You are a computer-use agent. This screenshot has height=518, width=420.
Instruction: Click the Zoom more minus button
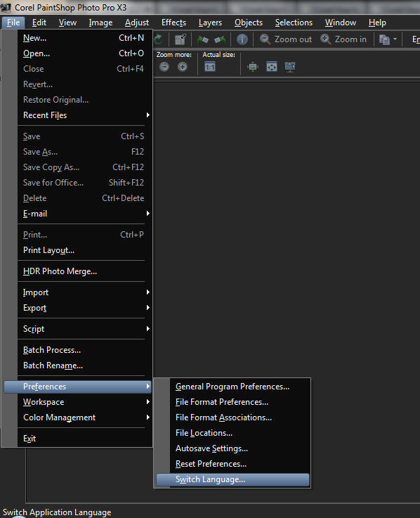(164, 67)
